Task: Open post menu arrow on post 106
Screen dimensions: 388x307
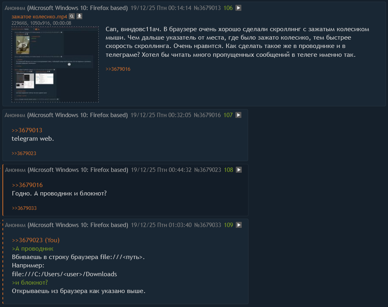Action: coord(238,8)
